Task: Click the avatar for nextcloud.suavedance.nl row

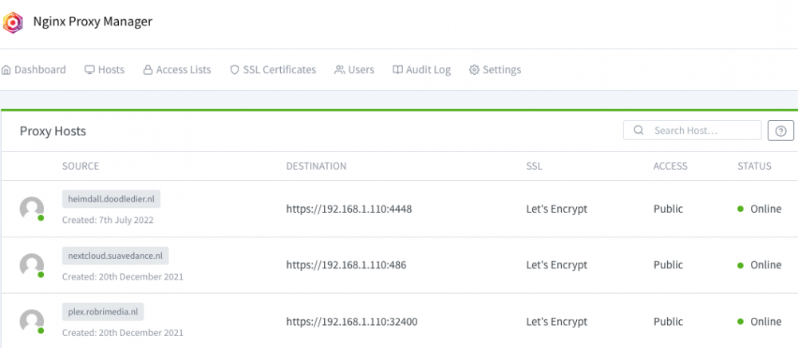Action: [32, 265]
